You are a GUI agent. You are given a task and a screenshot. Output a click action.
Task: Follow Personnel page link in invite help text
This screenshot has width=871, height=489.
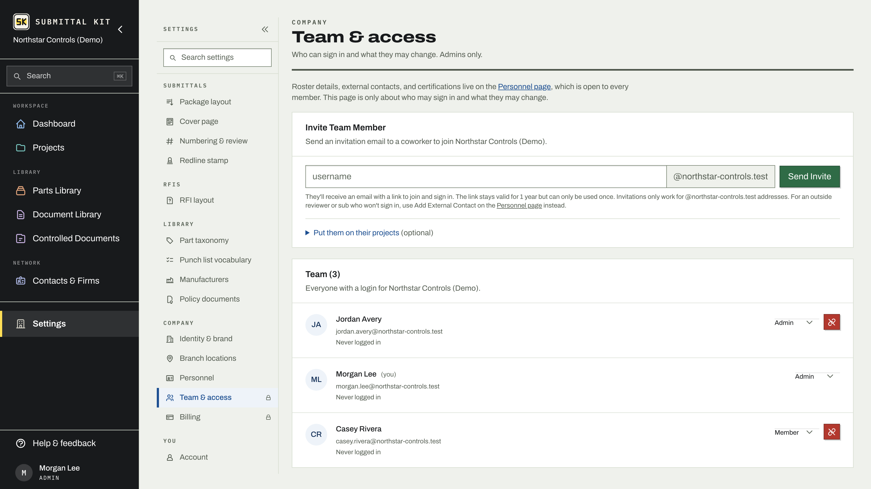[519, 206]
